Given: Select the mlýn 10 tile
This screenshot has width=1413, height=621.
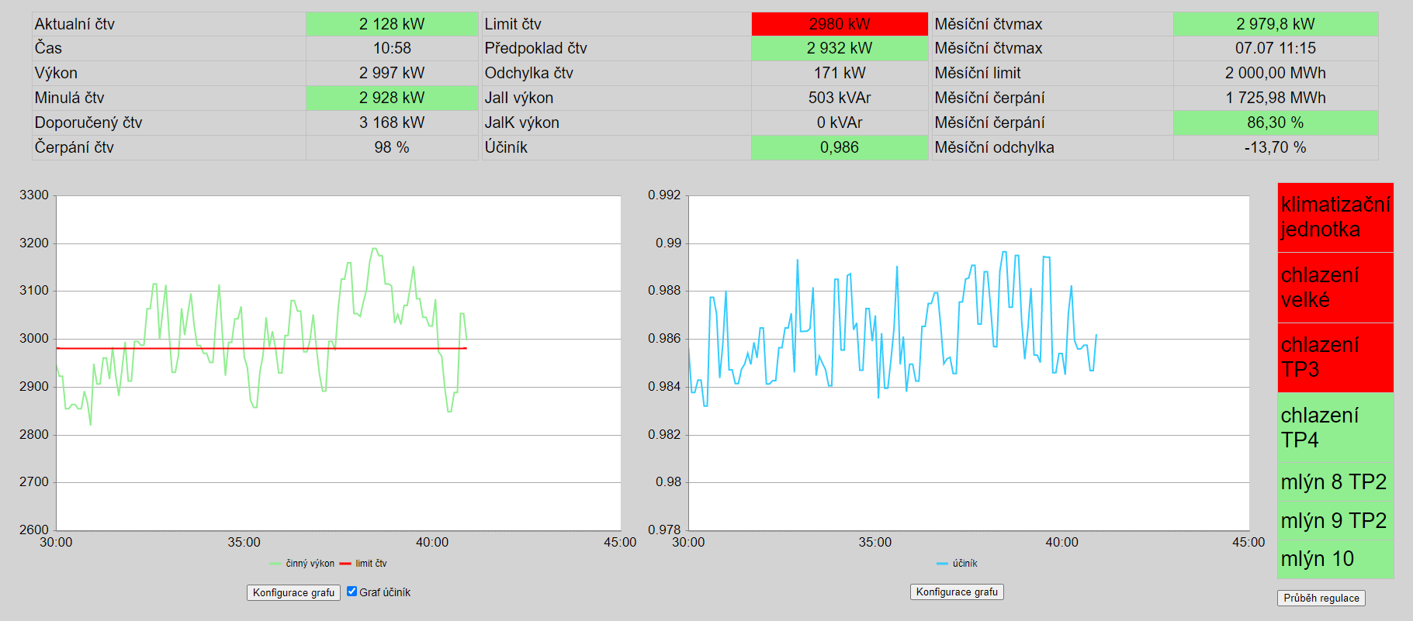Looking at the screenshot, I should click(1335, 559).
